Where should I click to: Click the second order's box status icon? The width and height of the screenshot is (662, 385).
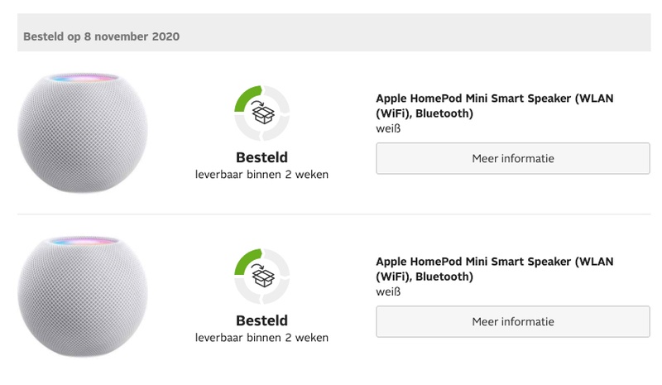262,278
